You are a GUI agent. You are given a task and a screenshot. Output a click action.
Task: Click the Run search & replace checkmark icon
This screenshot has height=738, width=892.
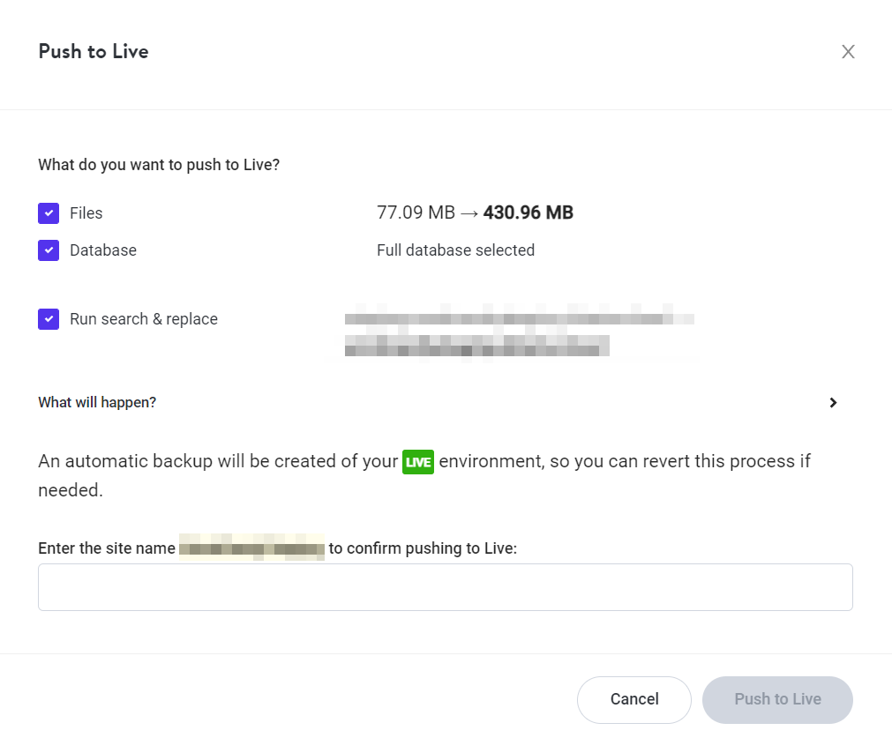(x=49, y=318)
